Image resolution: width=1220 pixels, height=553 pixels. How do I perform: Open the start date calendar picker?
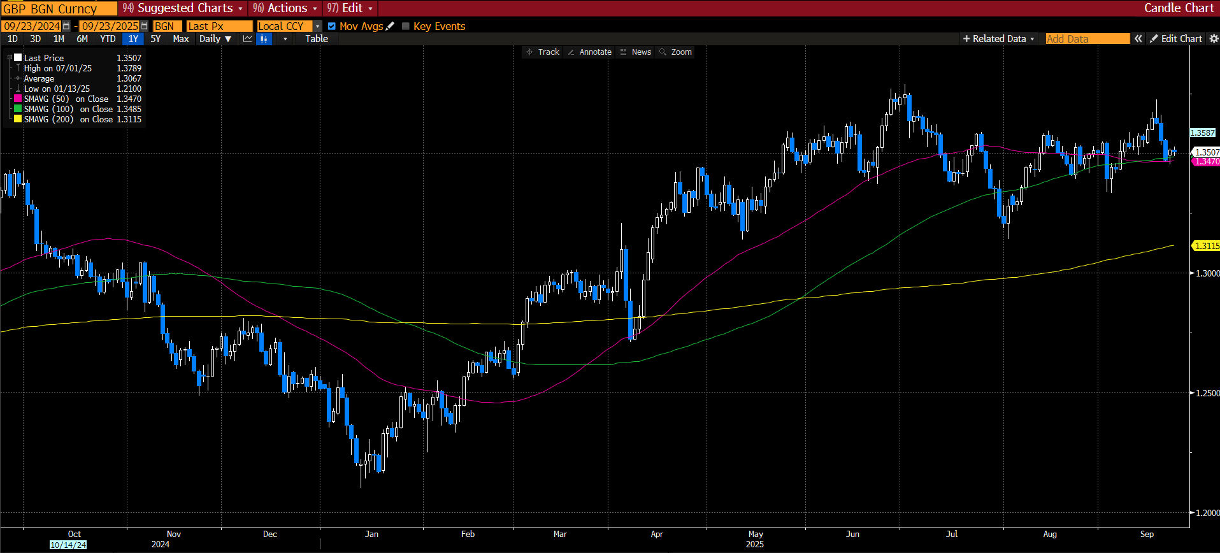tap(66, 26)
